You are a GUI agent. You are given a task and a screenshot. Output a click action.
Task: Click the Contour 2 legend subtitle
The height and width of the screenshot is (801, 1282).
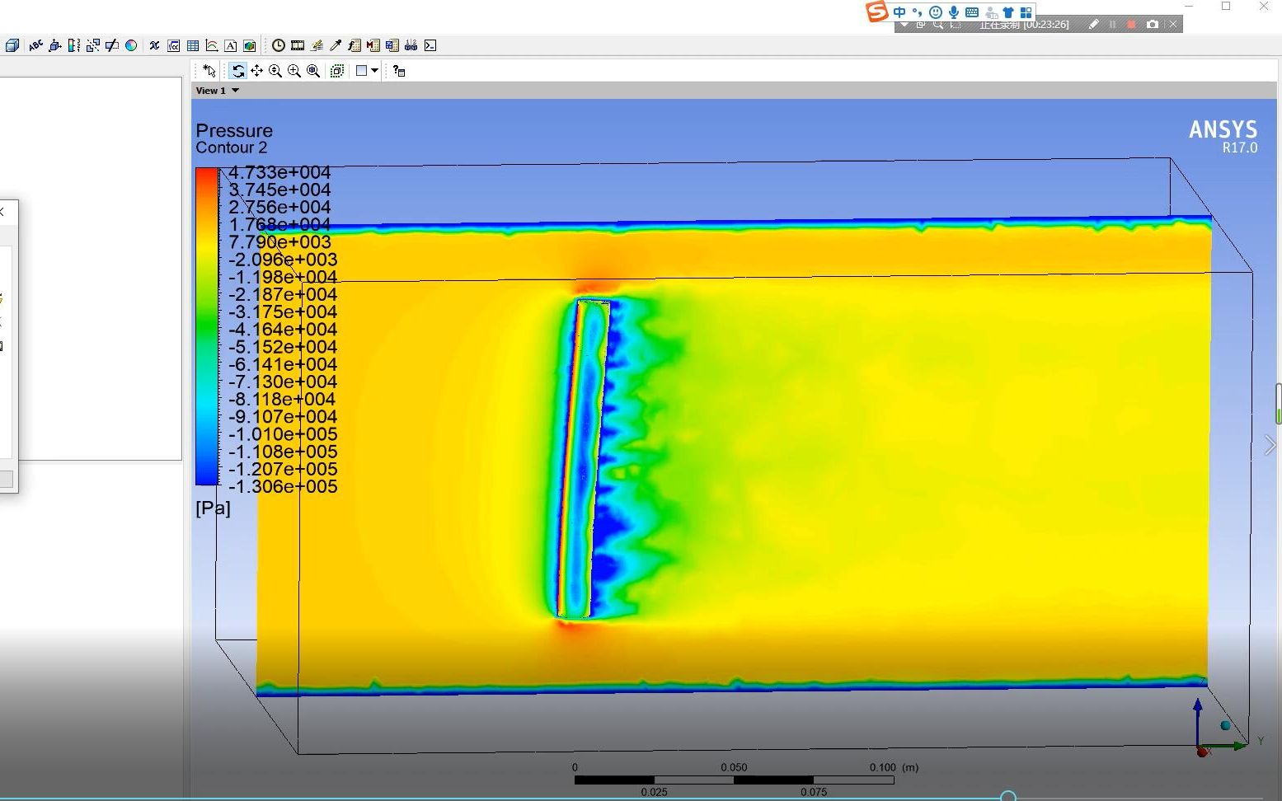232,148
